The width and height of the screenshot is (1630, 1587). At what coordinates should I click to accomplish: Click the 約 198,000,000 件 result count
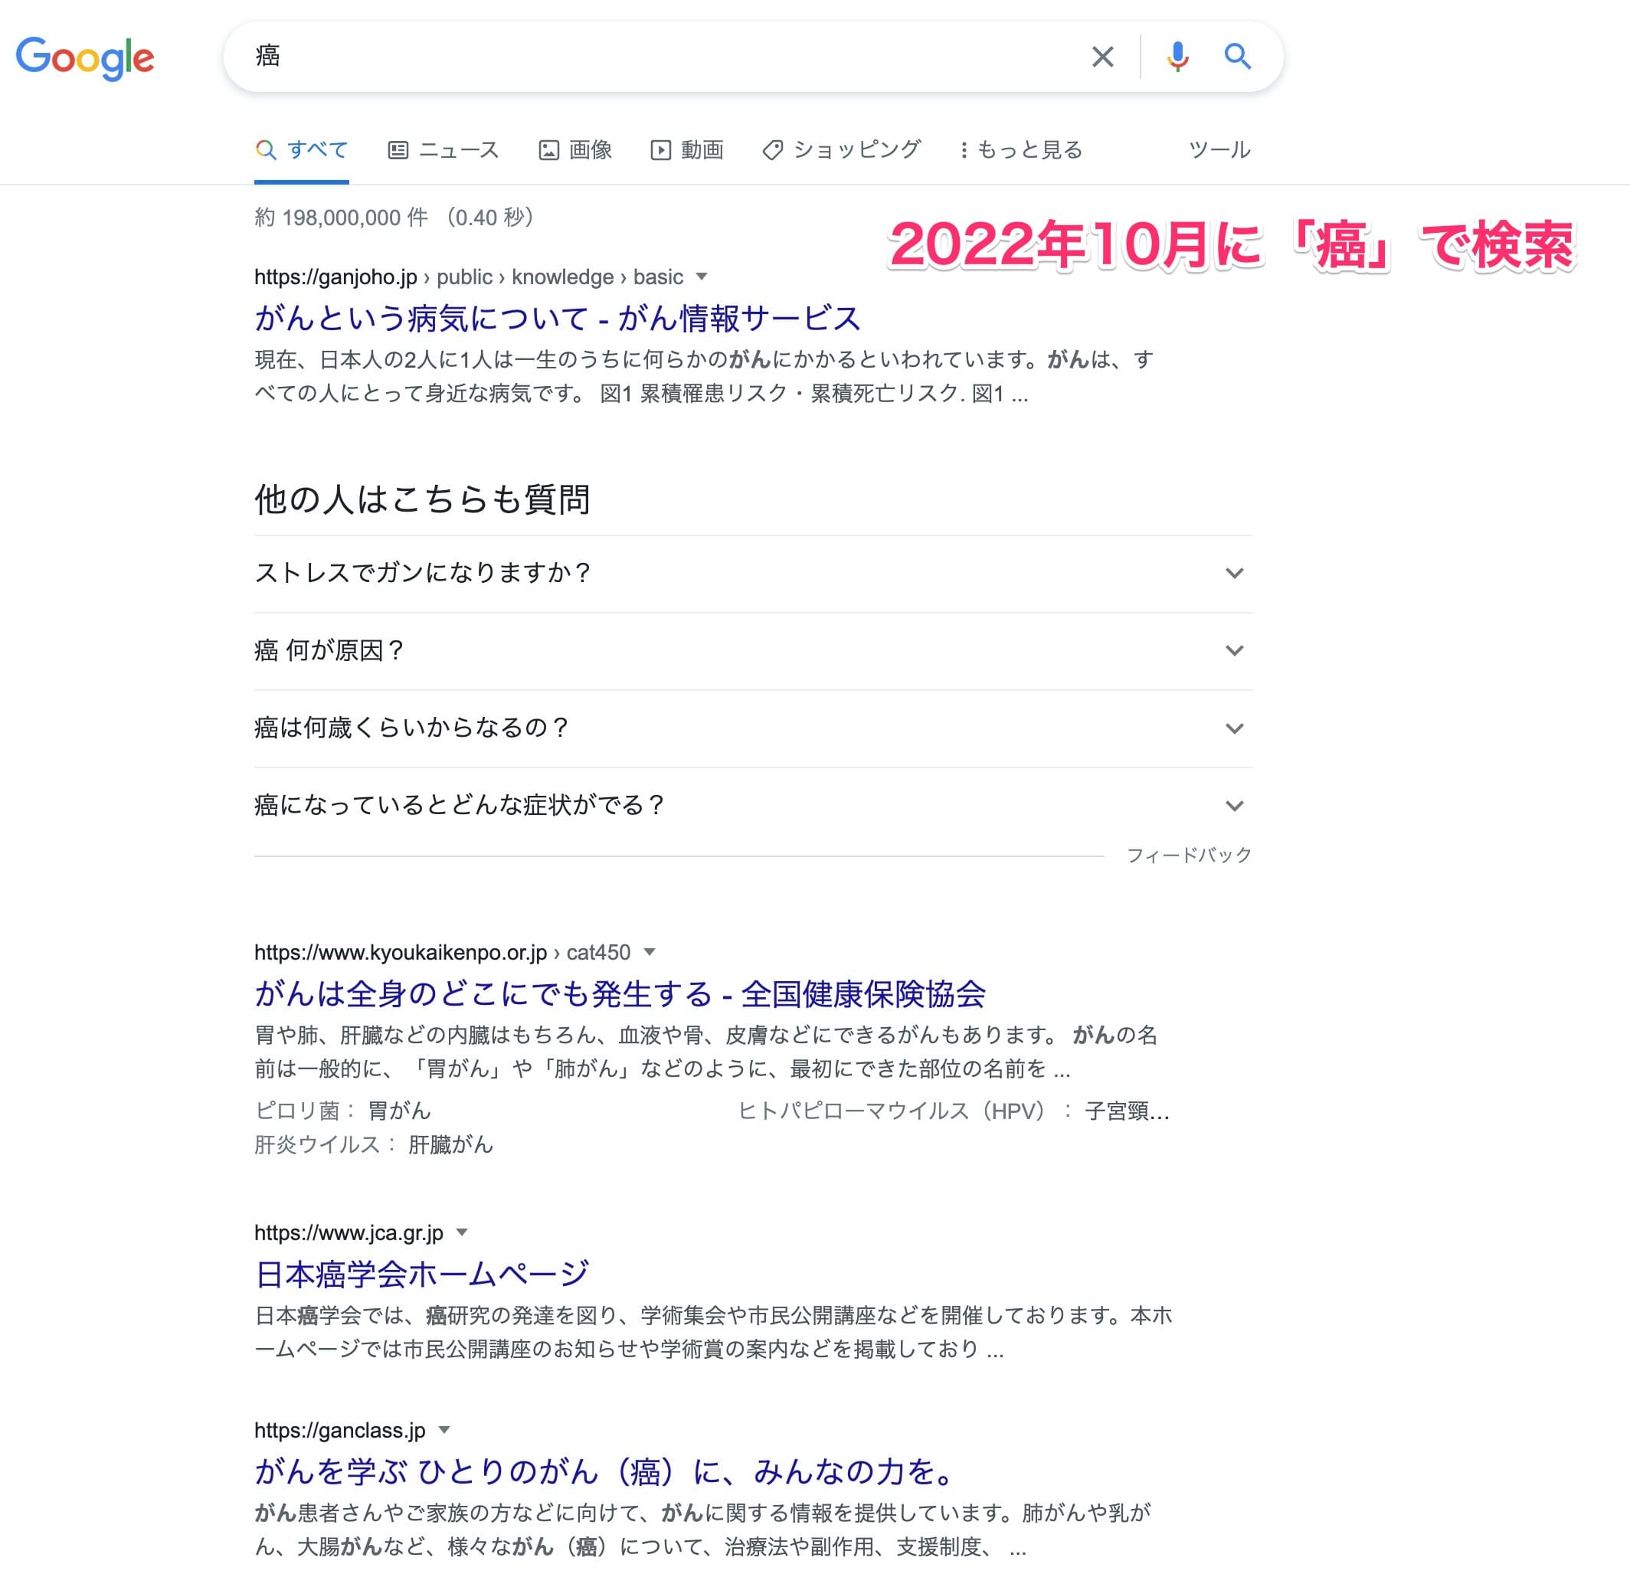coord(341,218)
